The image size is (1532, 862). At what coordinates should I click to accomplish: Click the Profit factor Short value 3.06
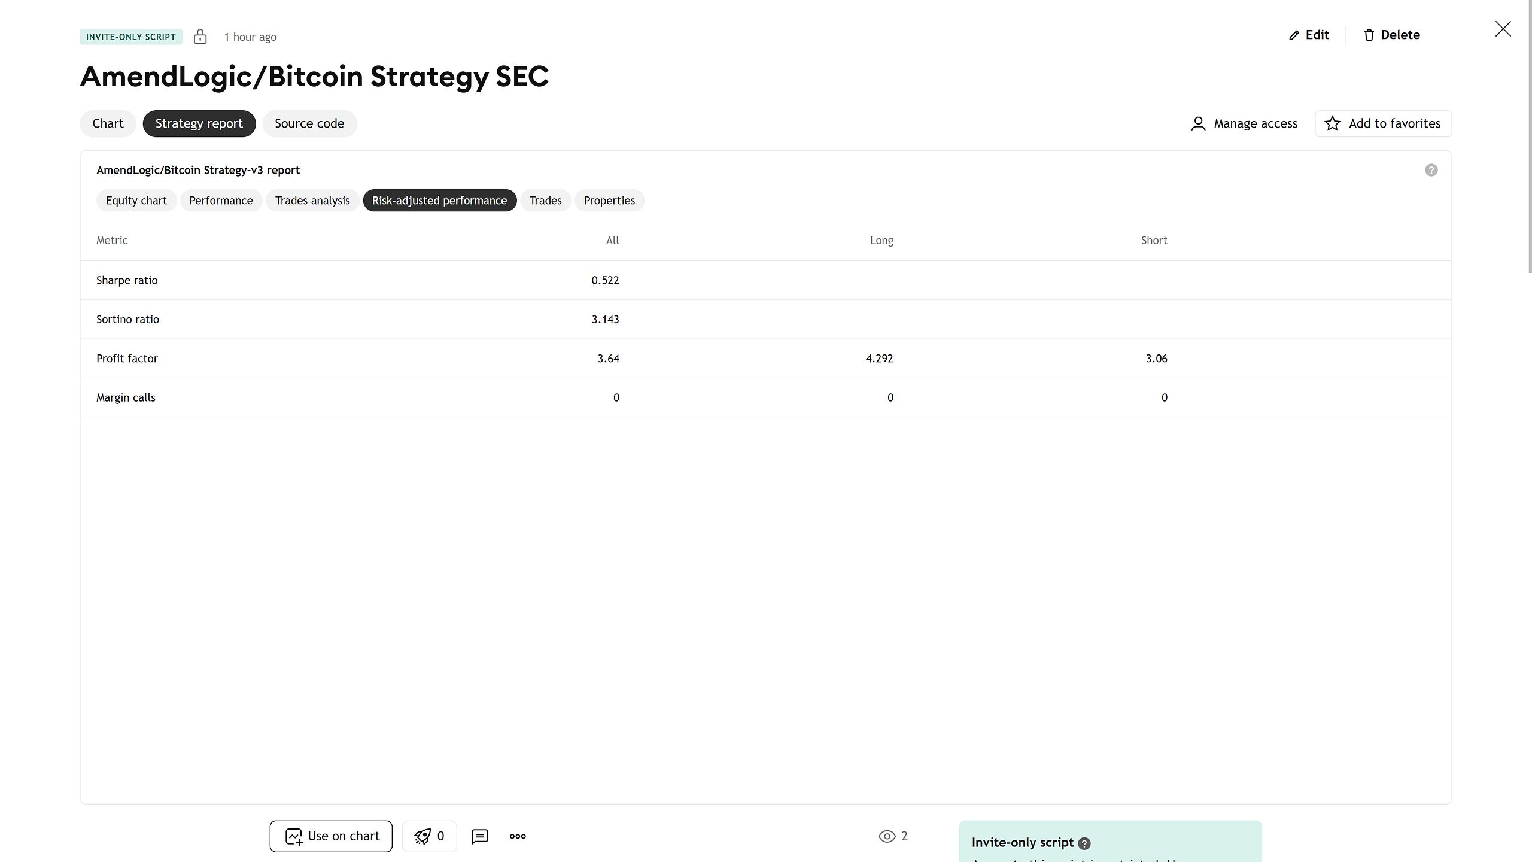click(x=1156, y=359)
